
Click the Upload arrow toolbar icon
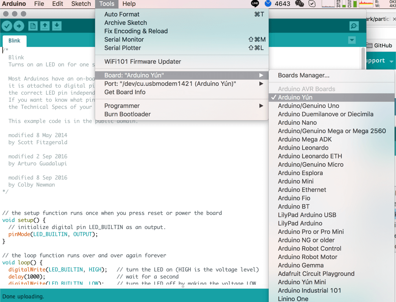[x=19, y=26]
